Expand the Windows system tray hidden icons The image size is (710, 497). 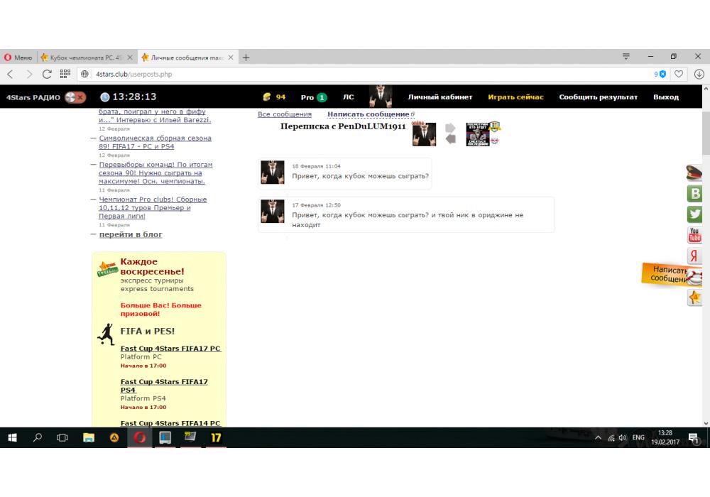pos(598,438)
